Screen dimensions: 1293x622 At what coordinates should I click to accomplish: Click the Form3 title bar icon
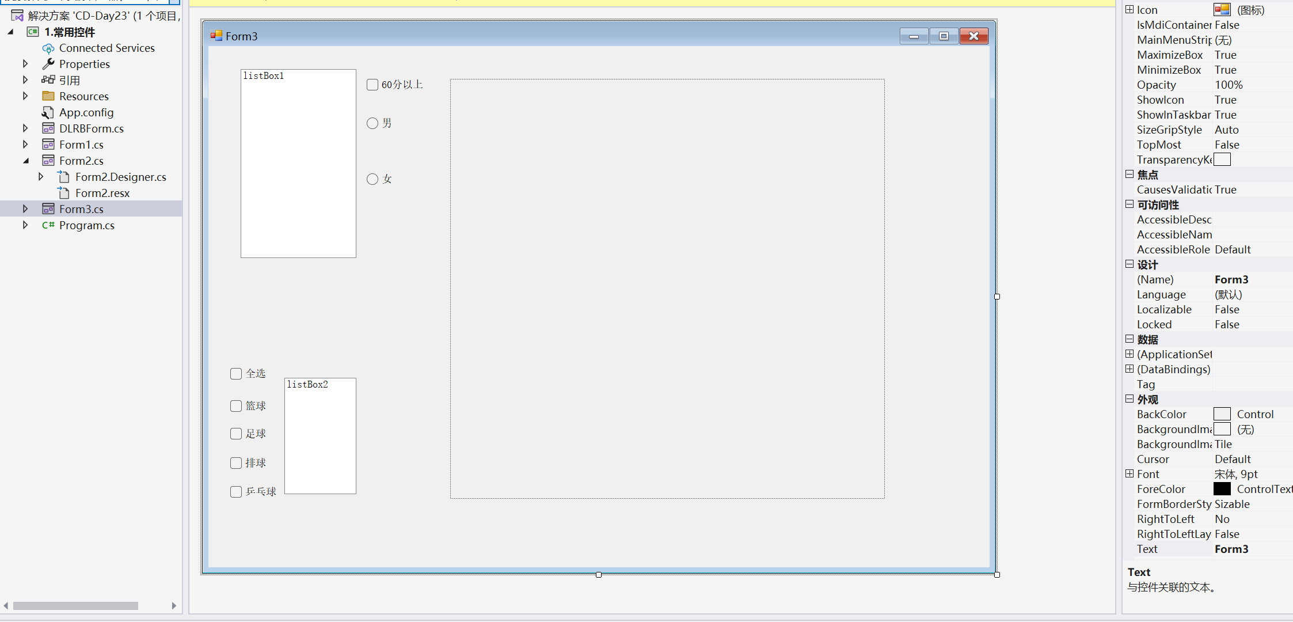coord(216,36)
